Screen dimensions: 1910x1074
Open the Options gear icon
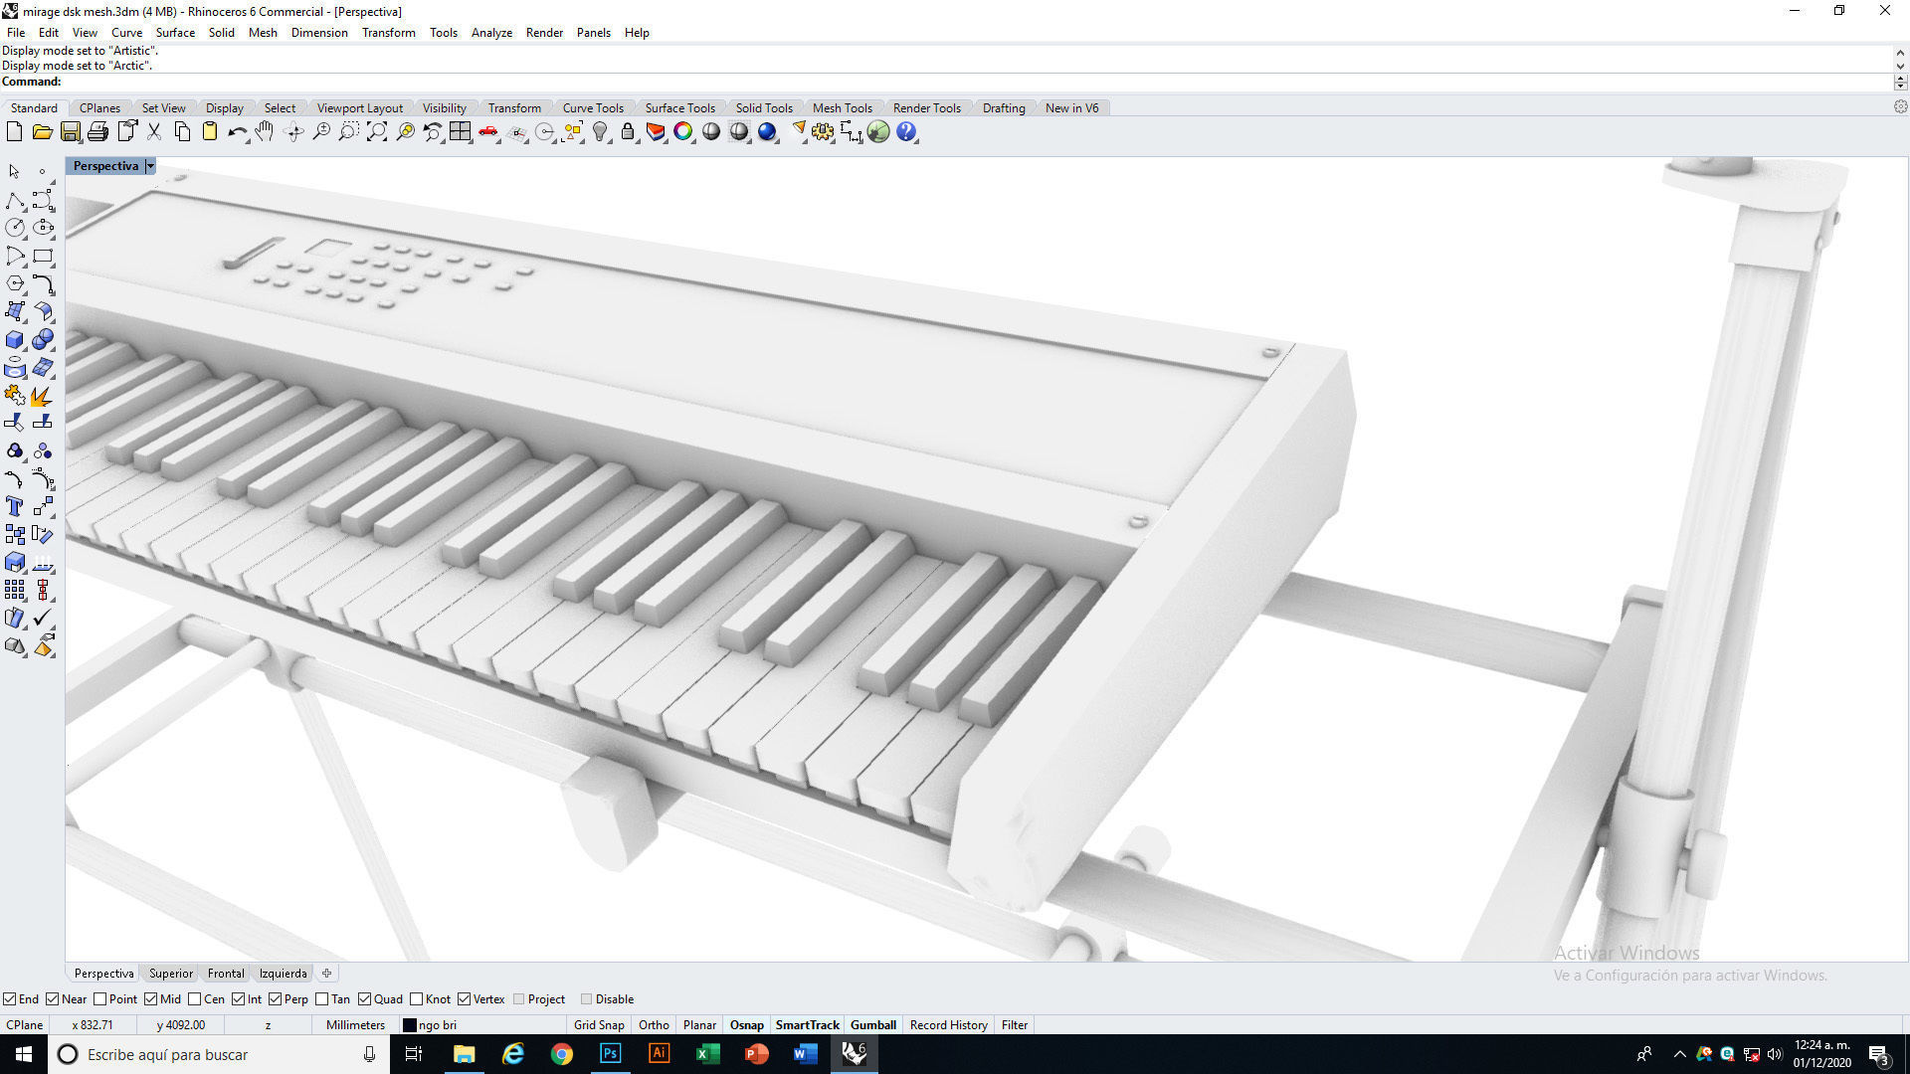[823, 132]
